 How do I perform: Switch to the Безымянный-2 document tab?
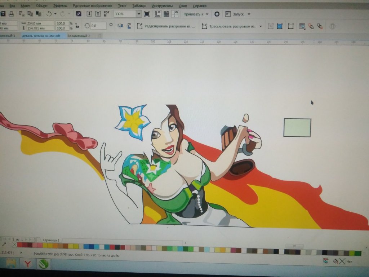pos(79,36)
